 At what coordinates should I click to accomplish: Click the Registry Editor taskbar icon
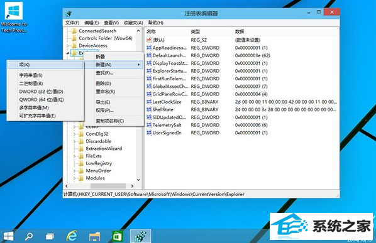(x=140, y=236)
